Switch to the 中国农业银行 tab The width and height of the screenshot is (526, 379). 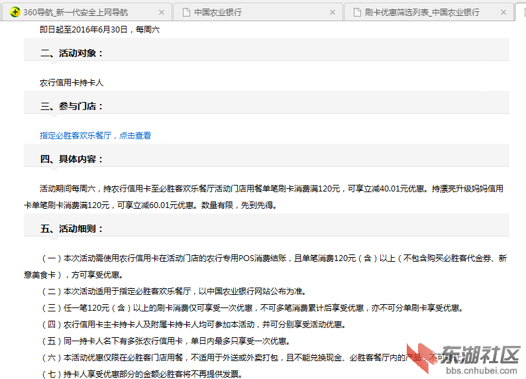[258, 13]
